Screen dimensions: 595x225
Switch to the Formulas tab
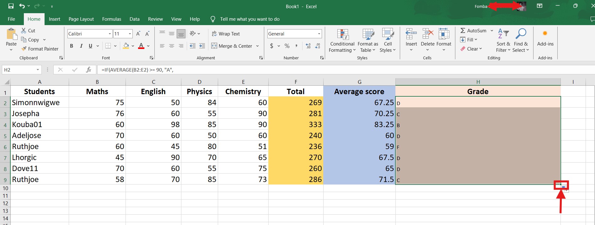[x=111, y=19]
